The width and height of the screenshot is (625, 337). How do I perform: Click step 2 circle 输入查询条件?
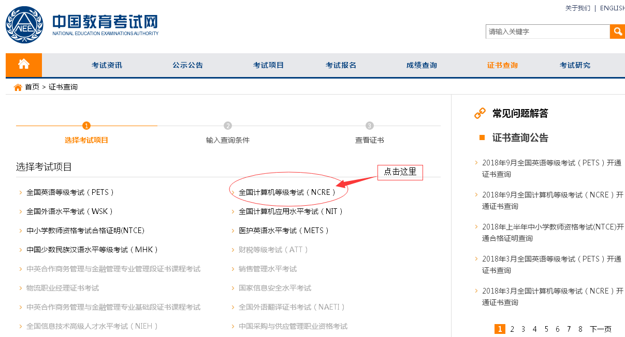(x=228, y=126)
